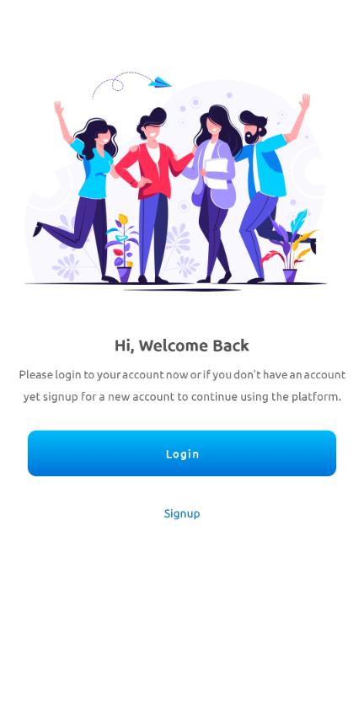The width and height of the screenshot is (364, 718).
Task: Click the bearded man's raised hand
Action: [x=304, y=101]
